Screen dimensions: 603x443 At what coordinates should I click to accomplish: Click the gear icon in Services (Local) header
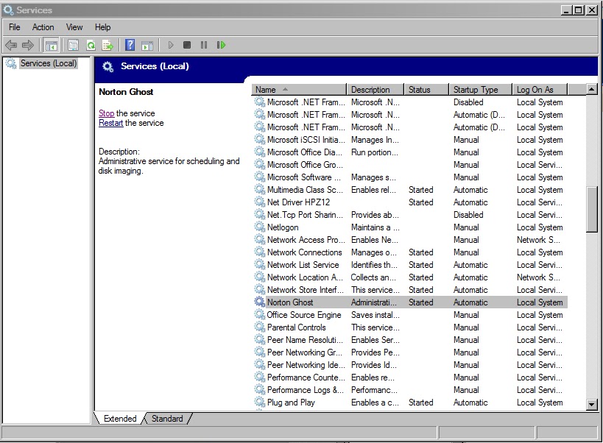point(108,67)
